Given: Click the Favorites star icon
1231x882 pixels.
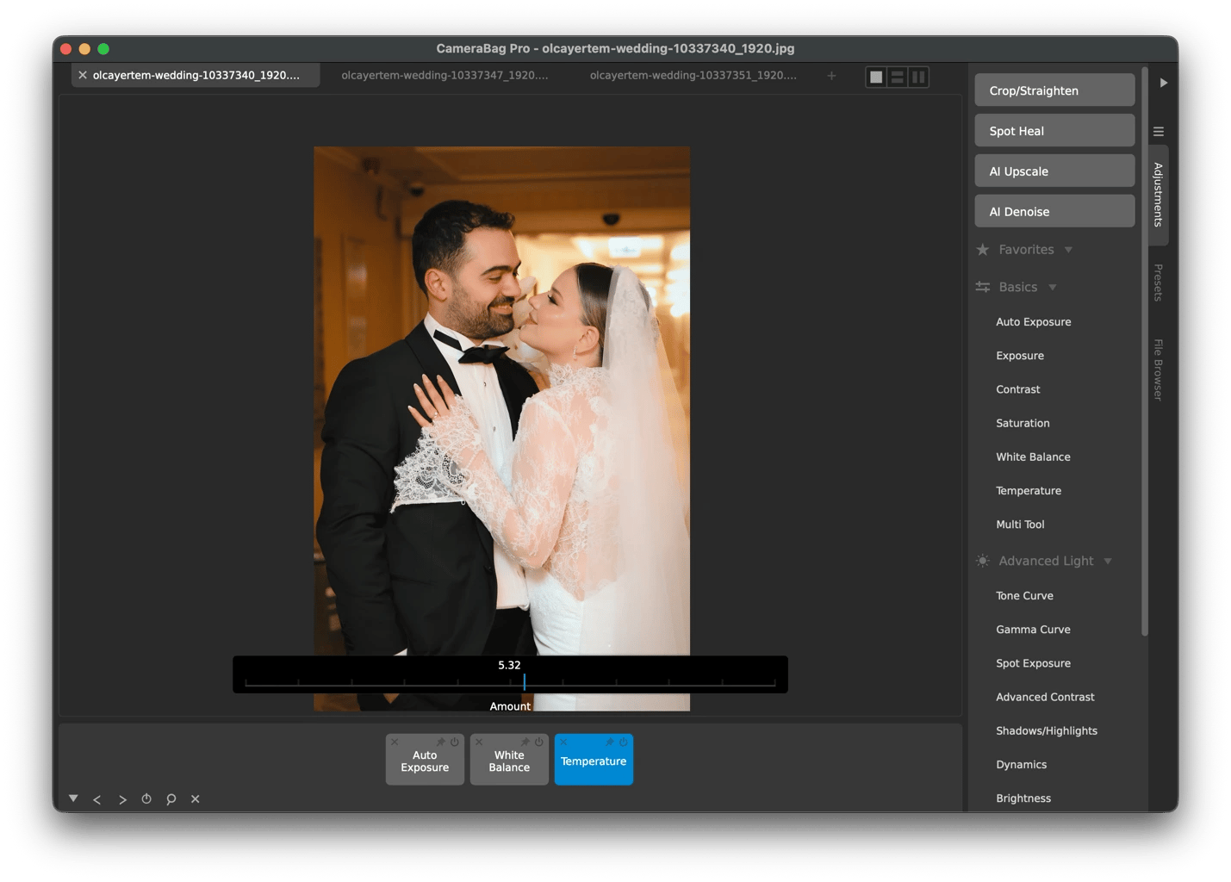Looking at the screenshot, I should coord(983,250).
